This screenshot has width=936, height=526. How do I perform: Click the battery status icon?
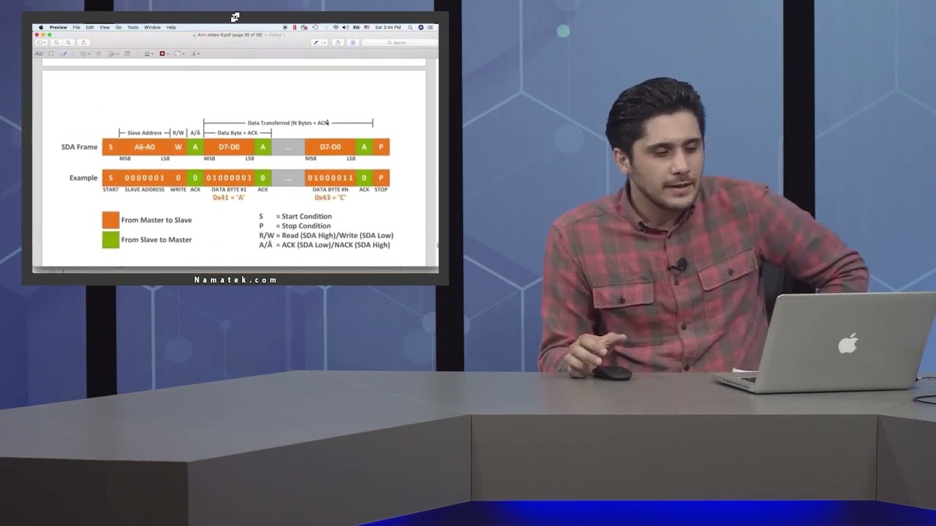click(357, 27)
